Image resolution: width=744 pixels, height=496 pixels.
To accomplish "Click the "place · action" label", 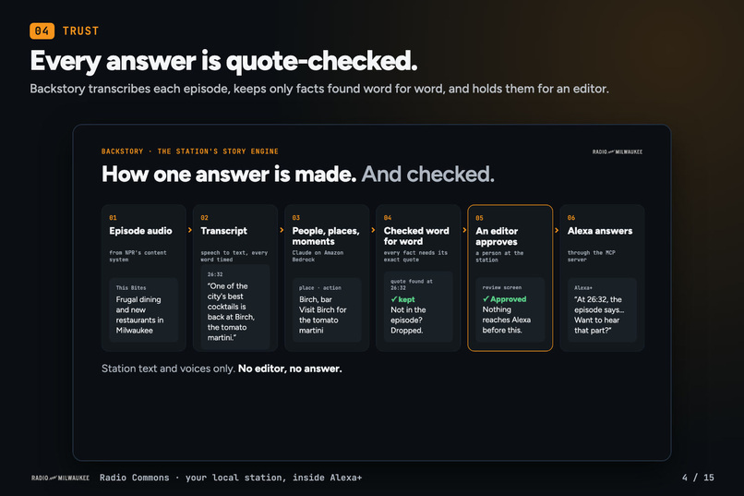I will 319,287.
